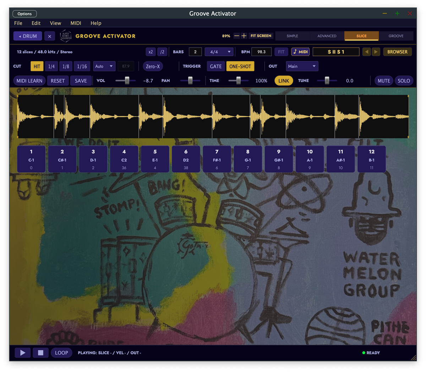The image size is (426, 372).
Task: Open the Help menu
Action: [x=96, y=23]
